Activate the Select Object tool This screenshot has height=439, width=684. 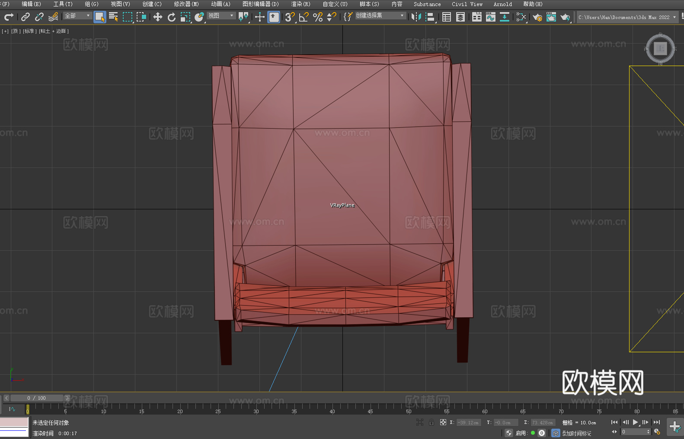[x=100, y=17]
